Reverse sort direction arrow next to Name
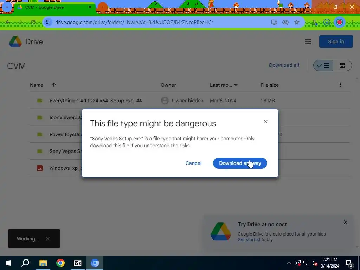 (x=54, y=85)
